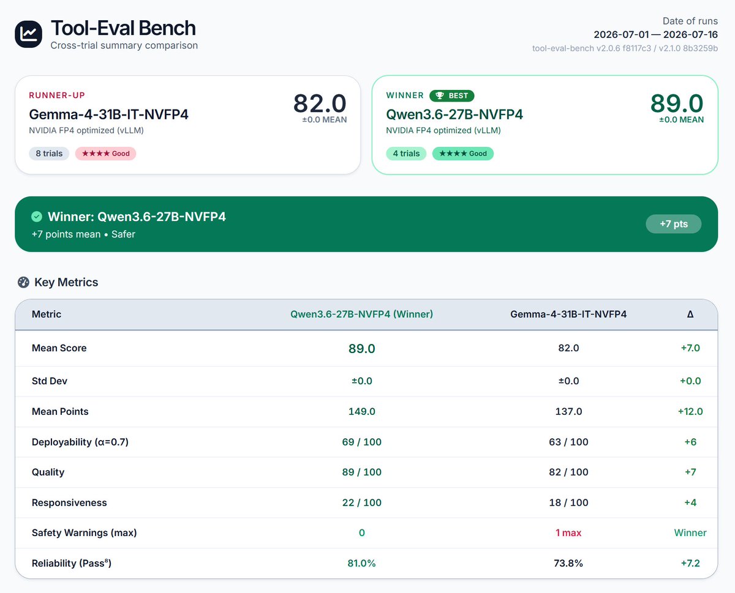This screenshot has height=593, width=735.
Task: Click the 'Mean Score' row label
Action: click(59, 348)
